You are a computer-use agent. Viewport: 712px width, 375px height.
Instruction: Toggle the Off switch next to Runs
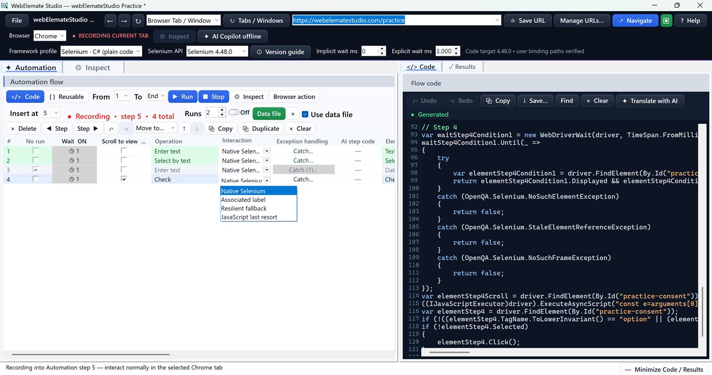pos(234,112)
